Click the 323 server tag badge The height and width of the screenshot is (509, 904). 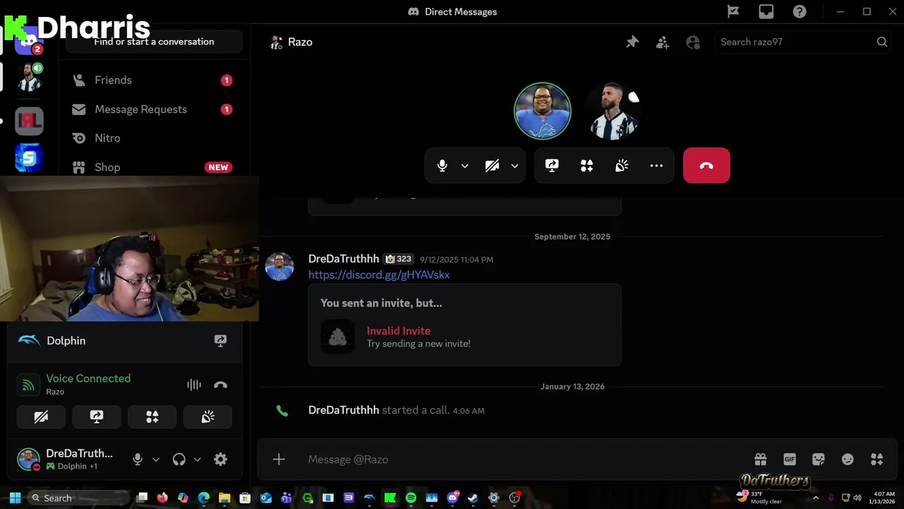pyautogui.click(x=398, y=259)
